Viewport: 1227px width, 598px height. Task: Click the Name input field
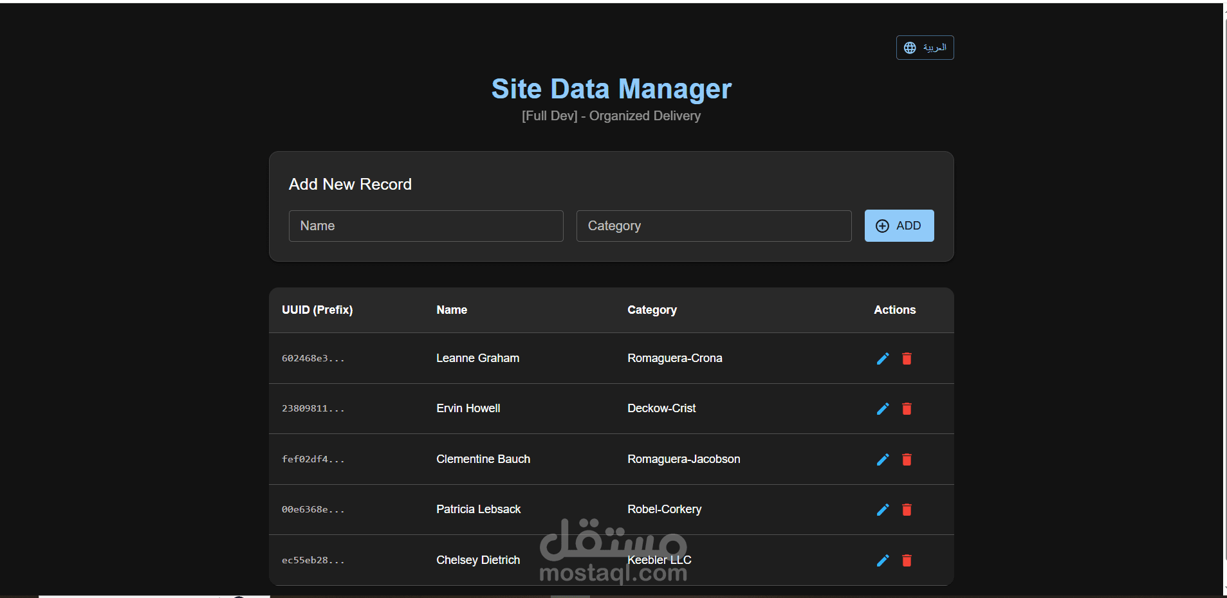[426, 226]
